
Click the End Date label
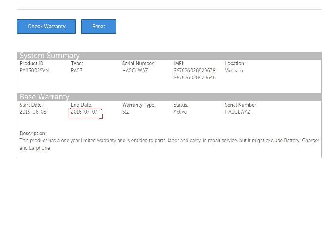(82, 105)
